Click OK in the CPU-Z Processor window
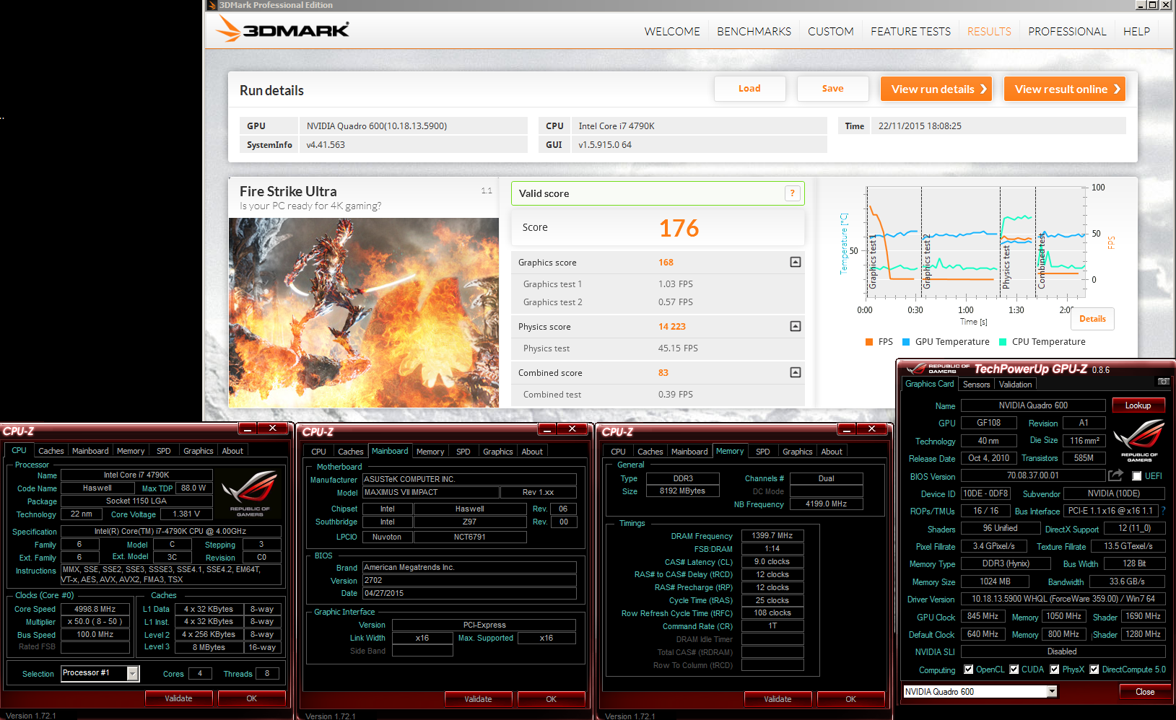Screen dimensions: 1176x720 click(251, 698)
